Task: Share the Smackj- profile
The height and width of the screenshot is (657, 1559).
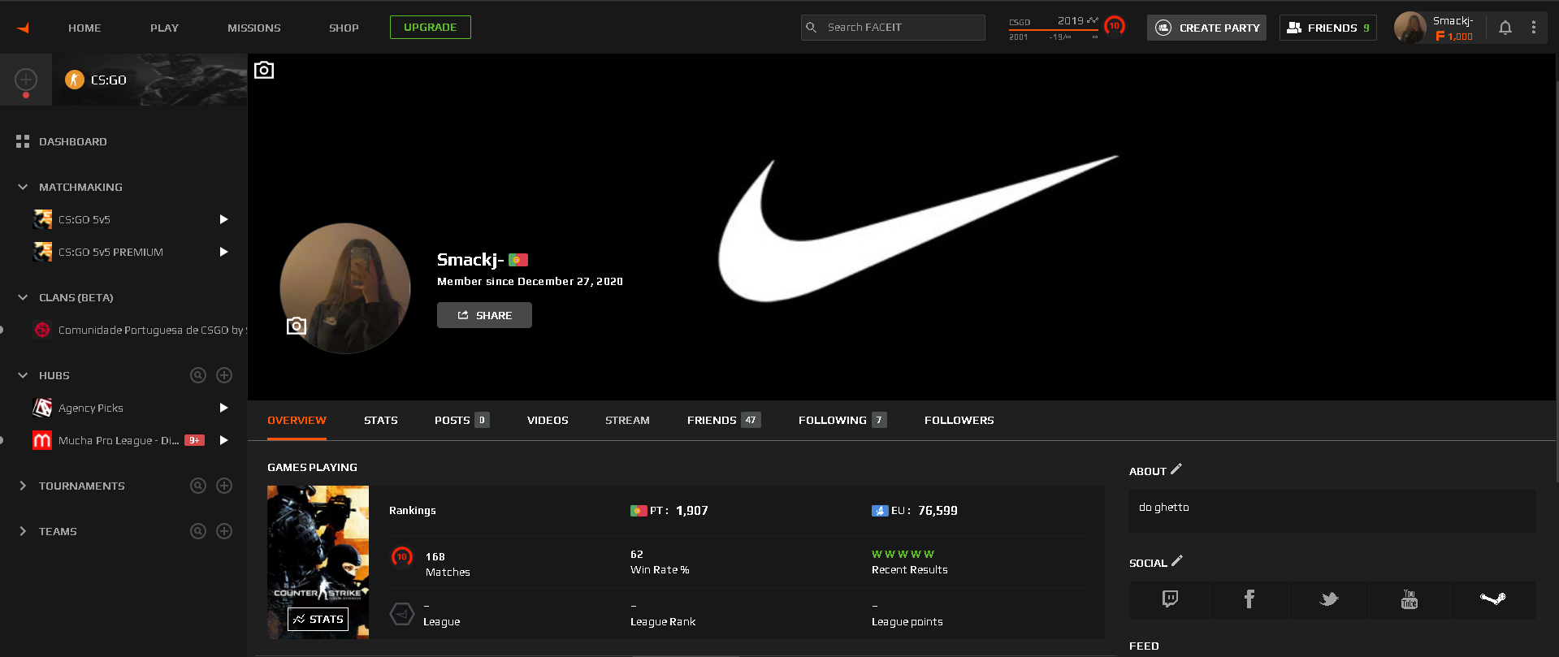Action: pyautogui.click(x=484, y=315)
